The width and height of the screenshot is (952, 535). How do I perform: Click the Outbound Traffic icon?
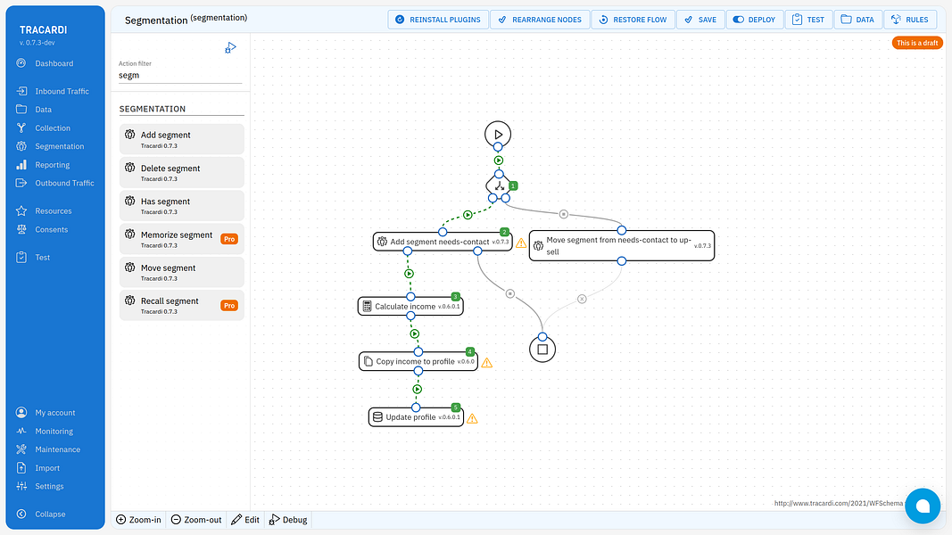click(x=21, y=183)
